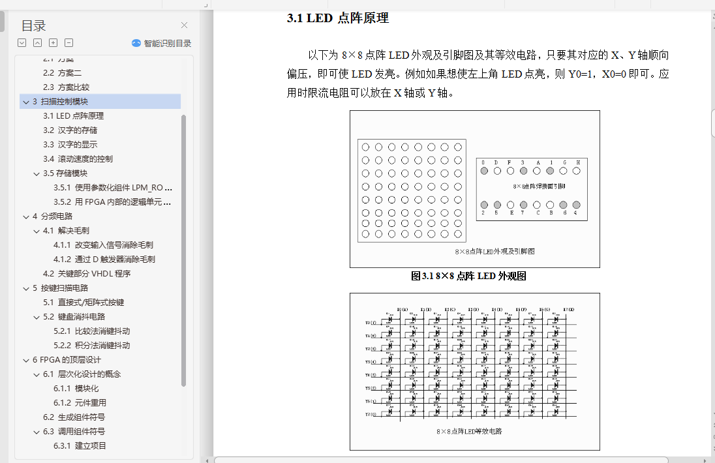Click the document horizontal scrollbar
The width and height of the screenshot is (715, 463).
pos(441,460)
